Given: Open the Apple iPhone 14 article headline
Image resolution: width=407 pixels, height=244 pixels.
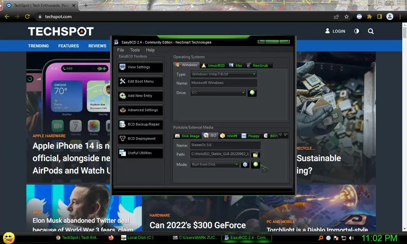Looking at the screenshot, I should click(72, 158).
